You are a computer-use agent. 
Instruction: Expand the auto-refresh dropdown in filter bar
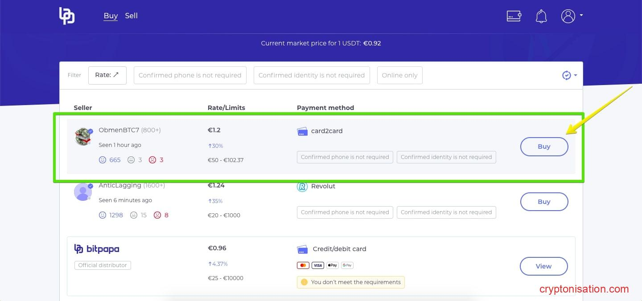569,75
